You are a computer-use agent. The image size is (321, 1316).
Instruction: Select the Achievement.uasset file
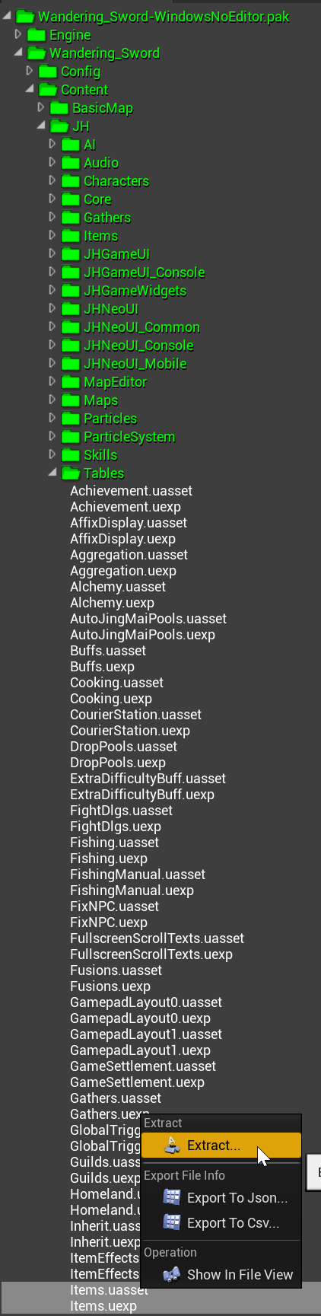131,491
